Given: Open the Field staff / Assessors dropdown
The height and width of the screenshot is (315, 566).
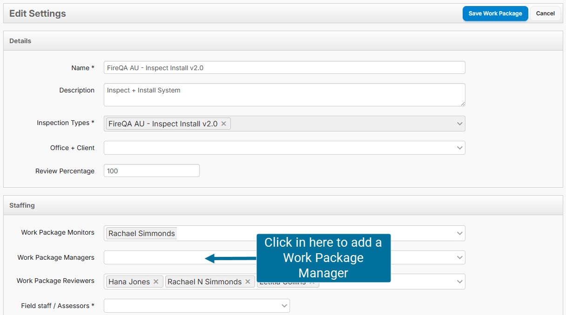Looking at the screenshot, I should coord(284,306).
